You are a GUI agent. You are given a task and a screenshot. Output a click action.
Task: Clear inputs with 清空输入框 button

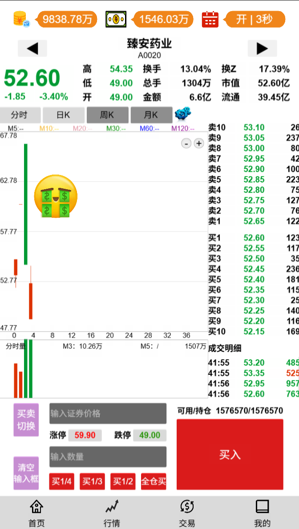tap(26, 473)
